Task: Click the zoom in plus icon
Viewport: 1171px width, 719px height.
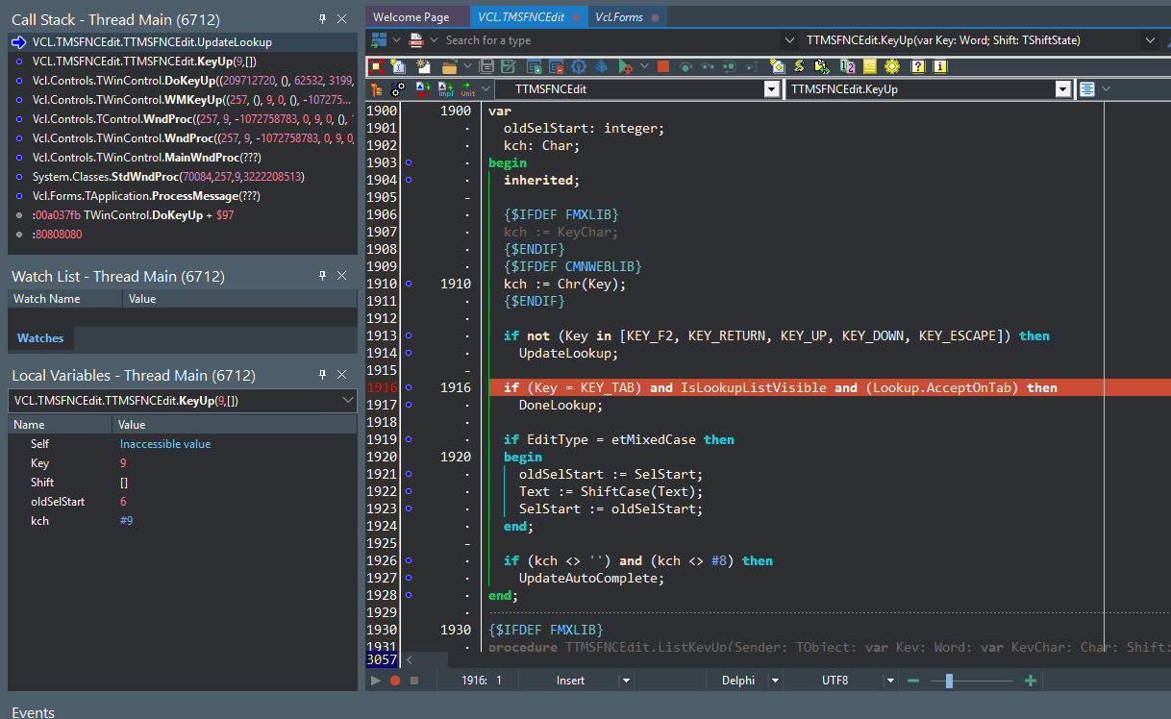Action: 1031,681
